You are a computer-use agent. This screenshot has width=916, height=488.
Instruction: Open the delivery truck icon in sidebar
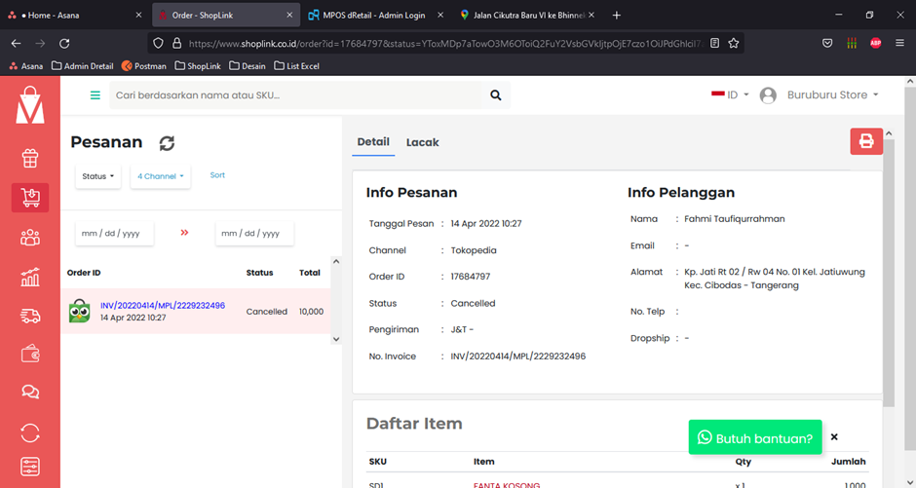[x=30, y=316]
